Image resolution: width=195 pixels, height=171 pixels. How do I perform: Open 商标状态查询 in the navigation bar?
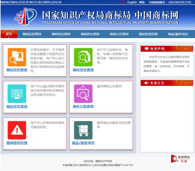(90, 34)
